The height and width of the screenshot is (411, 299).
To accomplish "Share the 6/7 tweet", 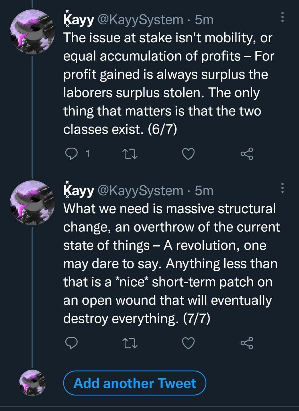I will click(247, 155).
